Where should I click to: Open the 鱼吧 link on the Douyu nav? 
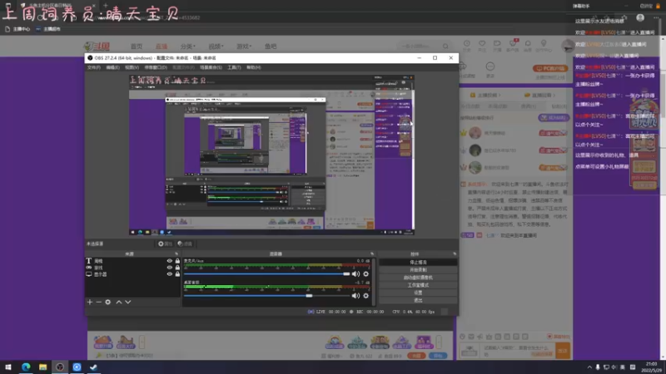(271, 47)
